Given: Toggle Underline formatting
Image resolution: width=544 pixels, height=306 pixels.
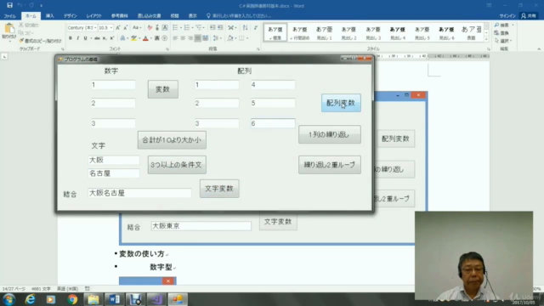Looking at the screenshot, I should [85, 38].
